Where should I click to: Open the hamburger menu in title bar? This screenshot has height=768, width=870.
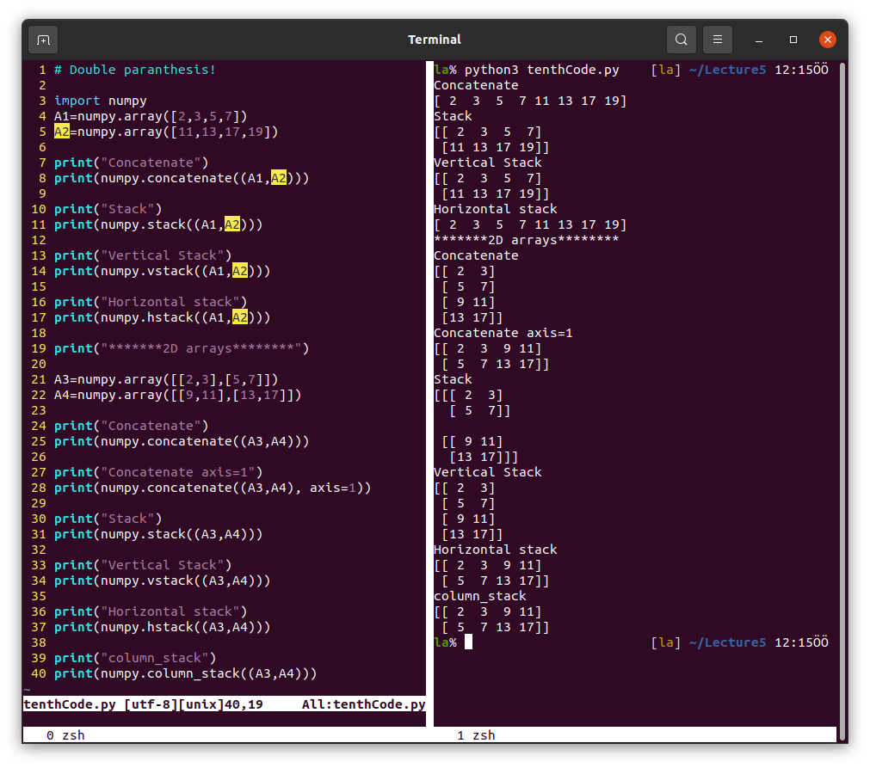(717, 40)
